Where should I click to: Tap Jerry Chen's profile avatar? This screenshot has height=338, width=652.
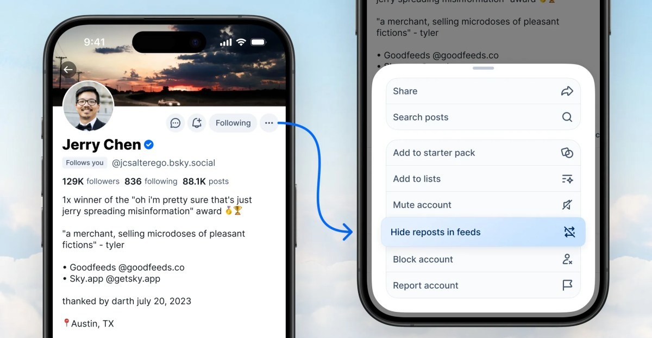point(89,106)
